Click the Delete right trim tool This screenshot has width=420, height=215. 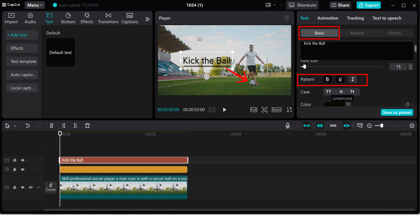pyautogui.click(x=75, y=126)
